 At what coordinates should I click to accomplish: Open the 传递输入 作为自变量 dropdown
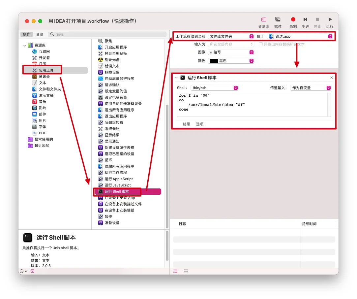[x=311, y=88]
